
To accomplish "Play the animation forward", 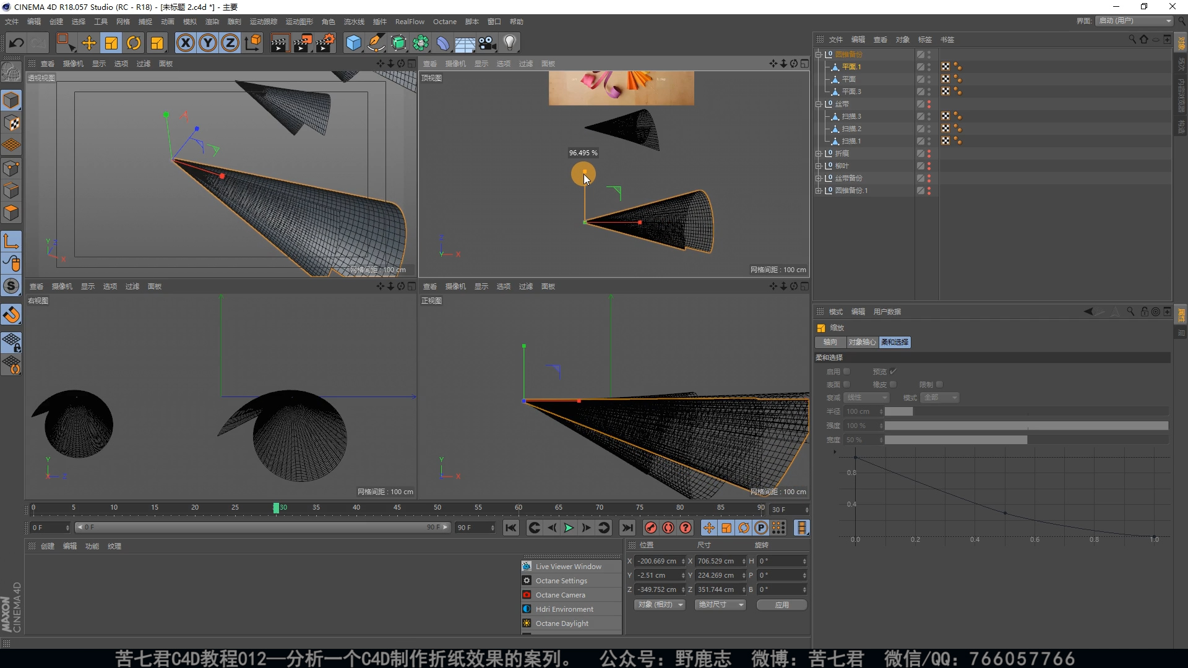I will (x=569, y=528).
